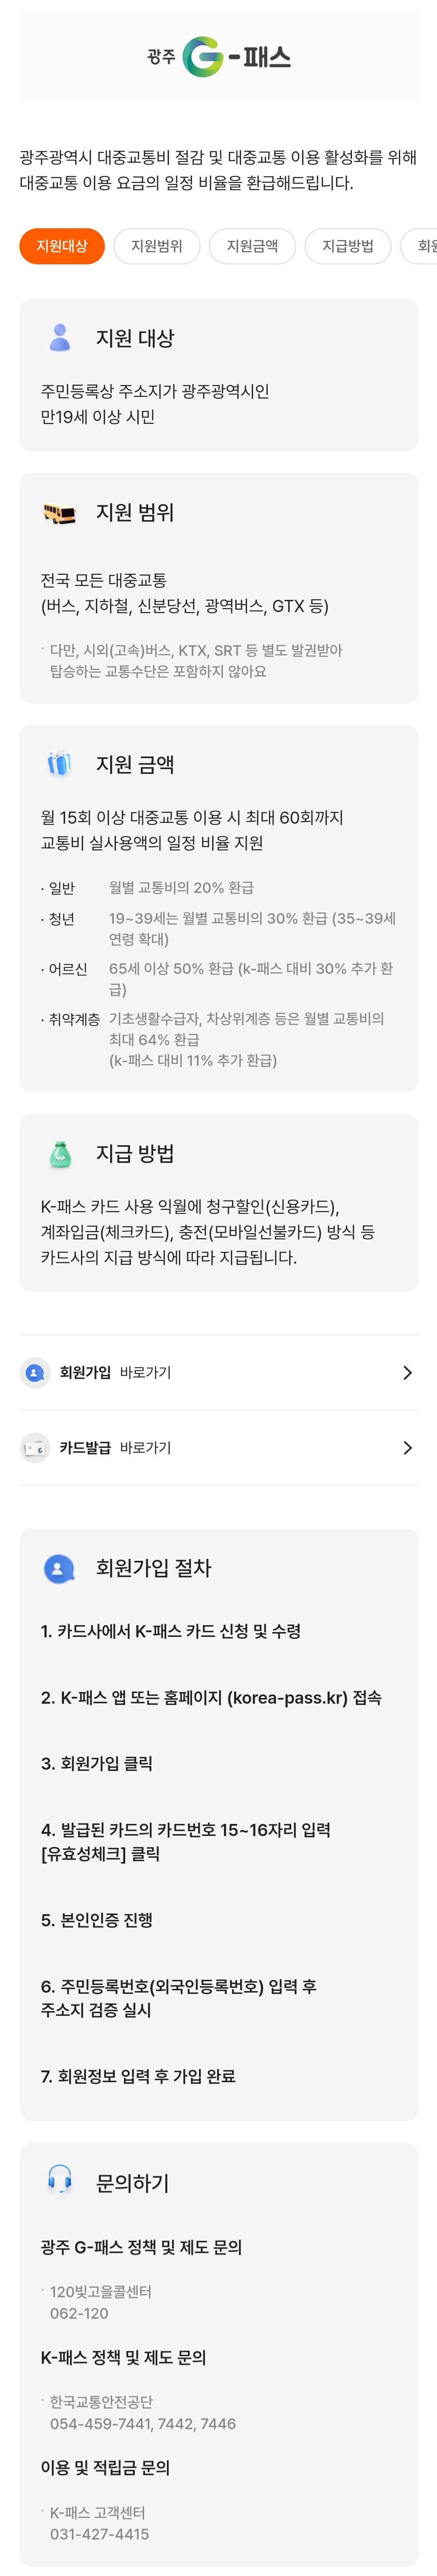Click the money bag icon in 지급 방법 section

point(58,1151)
